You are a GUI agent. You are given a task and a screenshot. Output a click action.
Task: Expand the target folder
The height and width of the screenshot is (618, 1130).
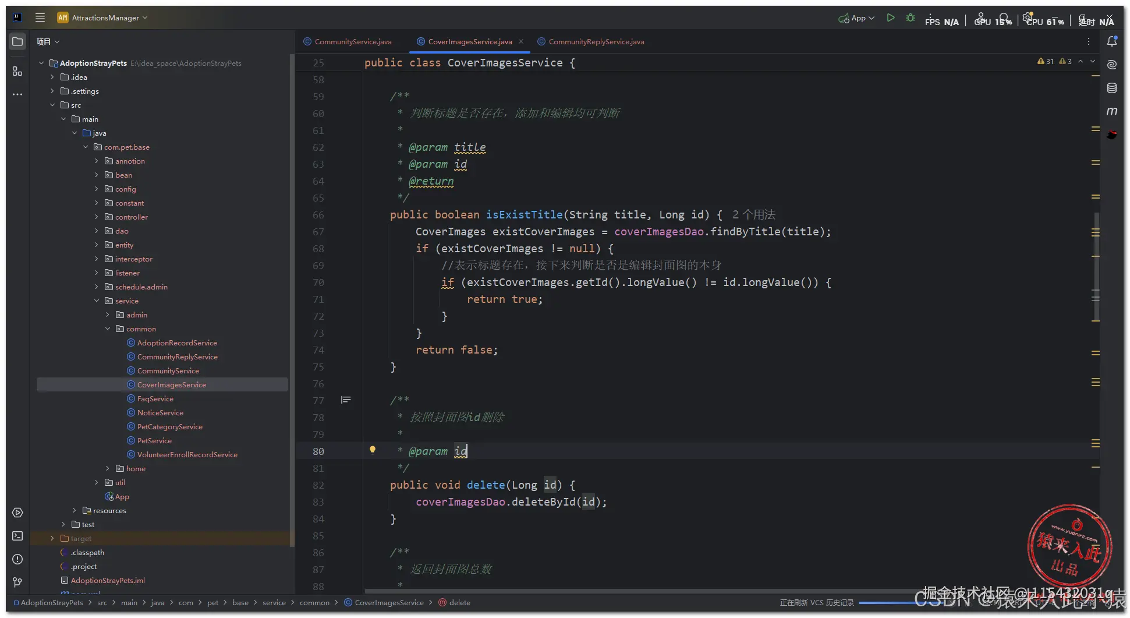click(52, 538)
